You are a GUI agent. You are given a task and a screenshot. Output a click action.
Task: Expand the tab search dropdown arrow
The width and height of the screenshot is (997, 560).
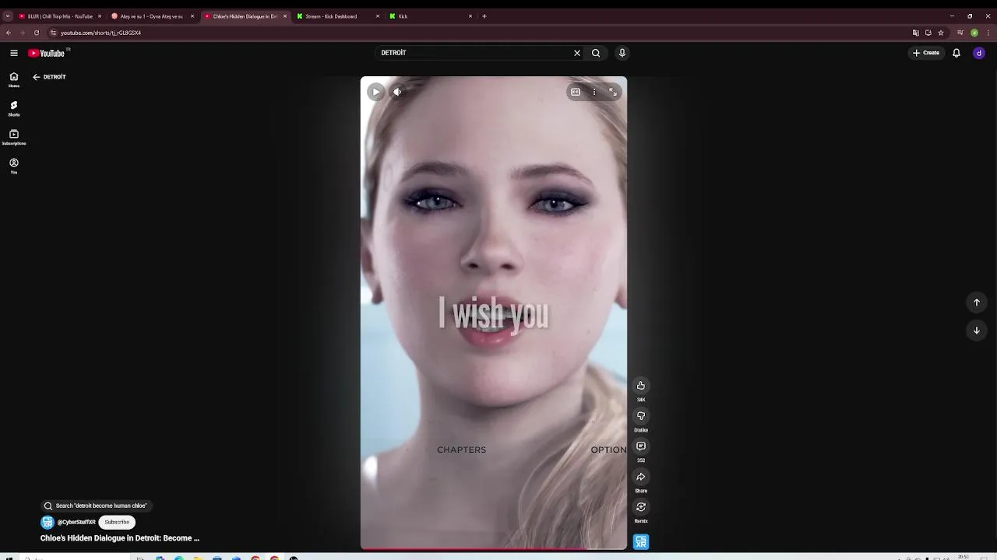8,16
